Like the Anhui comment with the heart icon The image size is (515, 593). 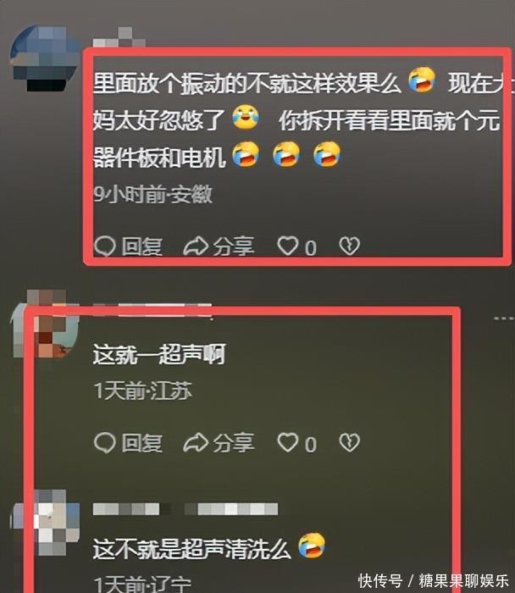(288, 247)
